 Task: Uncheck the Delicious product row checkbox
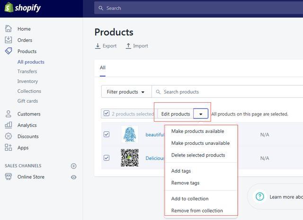tap(107, 158)
